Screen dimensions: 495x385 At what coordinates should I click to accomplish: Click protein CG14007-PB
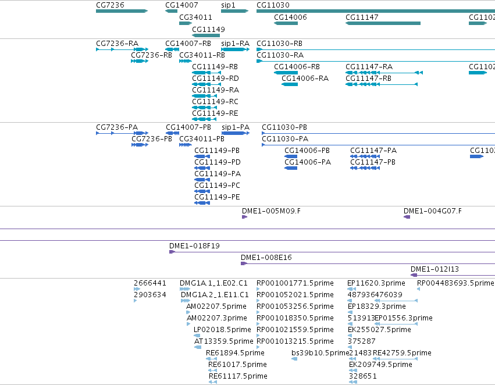coord(172,133)
